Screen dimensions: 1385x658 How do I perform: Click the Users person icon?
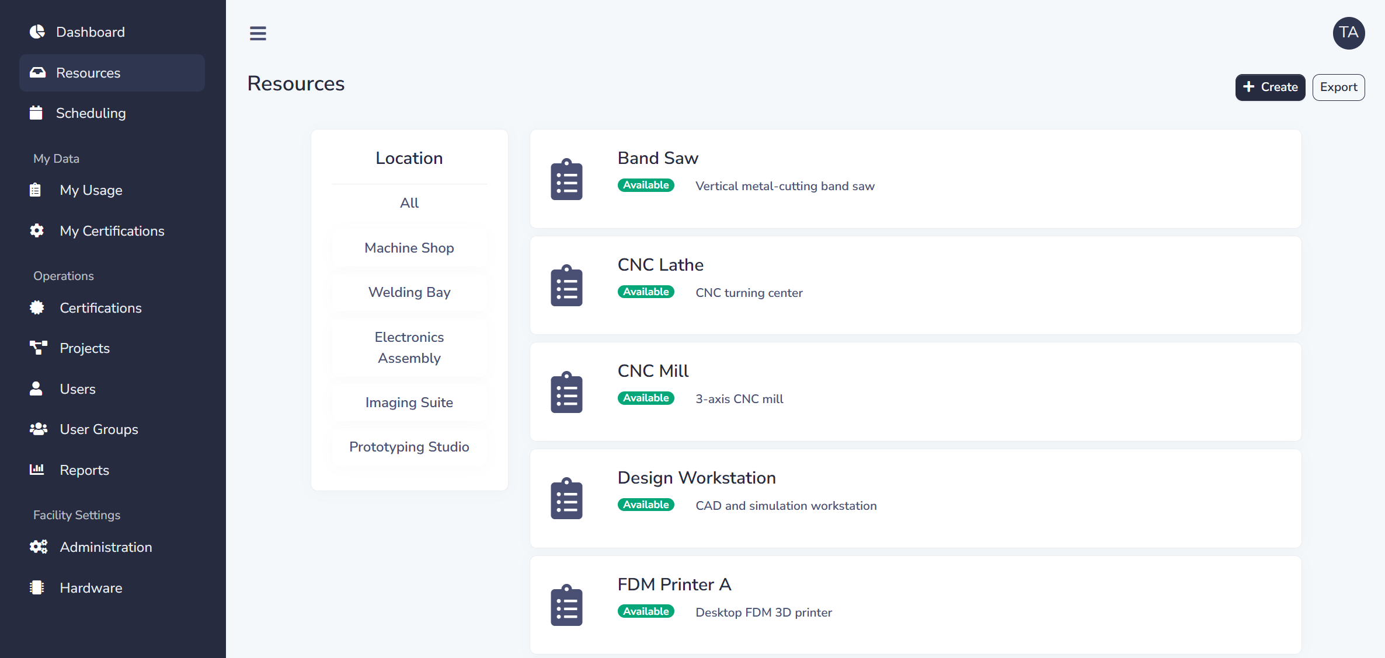(36, 388)
